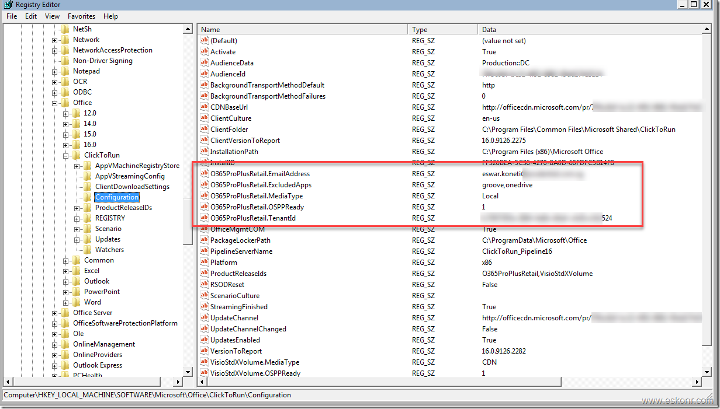720x409 pixels.
Task: Select the AppVStreamingConfig key
Action: pos(130,176)
